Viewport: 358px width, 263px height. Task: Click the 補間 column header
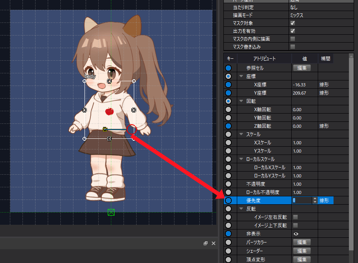[x=325, y=59]
